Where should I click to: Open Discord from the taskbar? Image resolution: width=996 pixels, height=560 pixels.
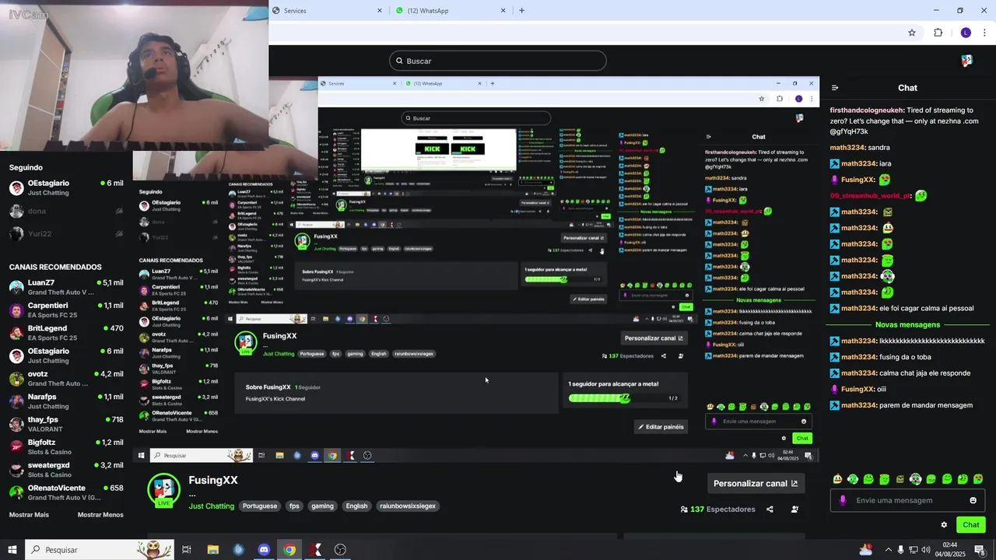(264, 550)
